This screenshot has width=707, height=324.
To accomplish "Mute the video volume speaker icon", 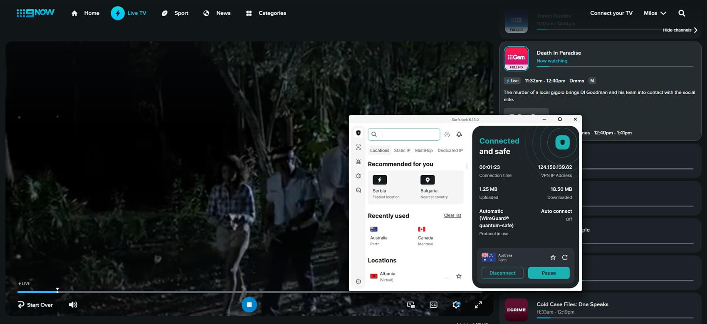I will [73, 305].
